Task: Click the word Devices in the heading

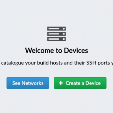Action: (76, 51)
